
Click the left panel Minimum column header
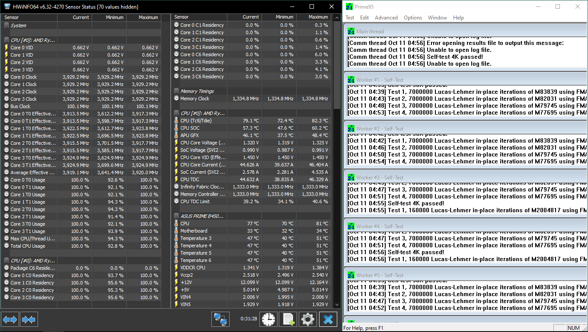109,17
